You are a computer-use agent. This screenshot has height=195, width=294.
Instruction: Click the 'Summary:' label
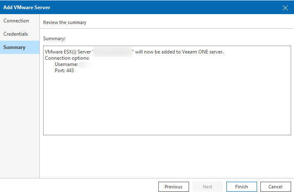point(54,39)
